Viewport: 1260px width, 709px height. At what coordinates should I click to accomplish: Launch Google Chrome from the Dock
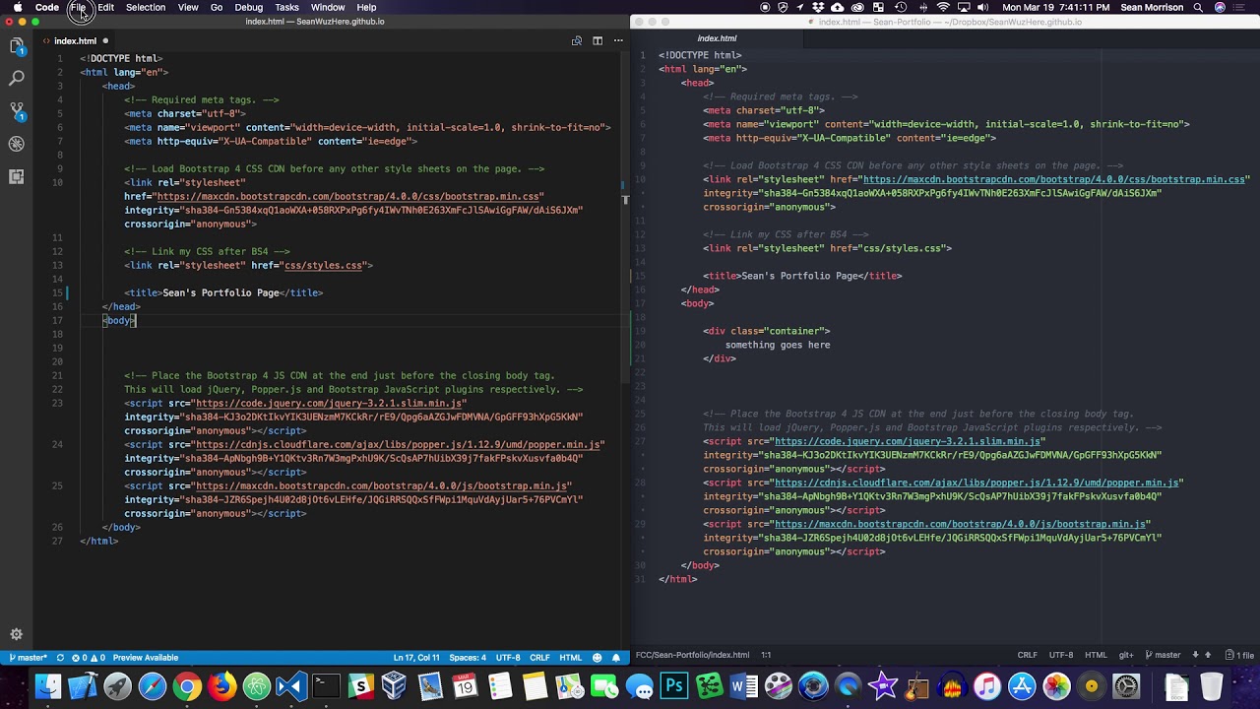(x=187, y=686)
